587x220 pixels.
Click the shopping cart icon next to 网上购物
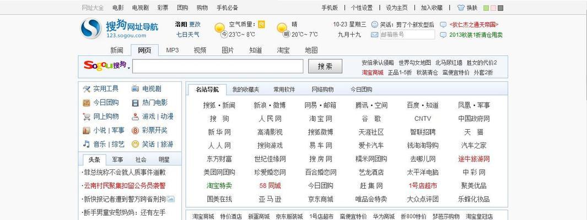click(x=87, y=117)
